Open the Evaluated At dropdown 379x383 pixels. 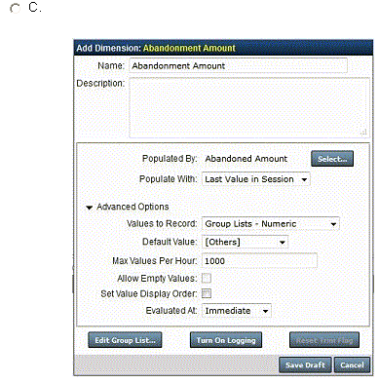pos(237,311)
